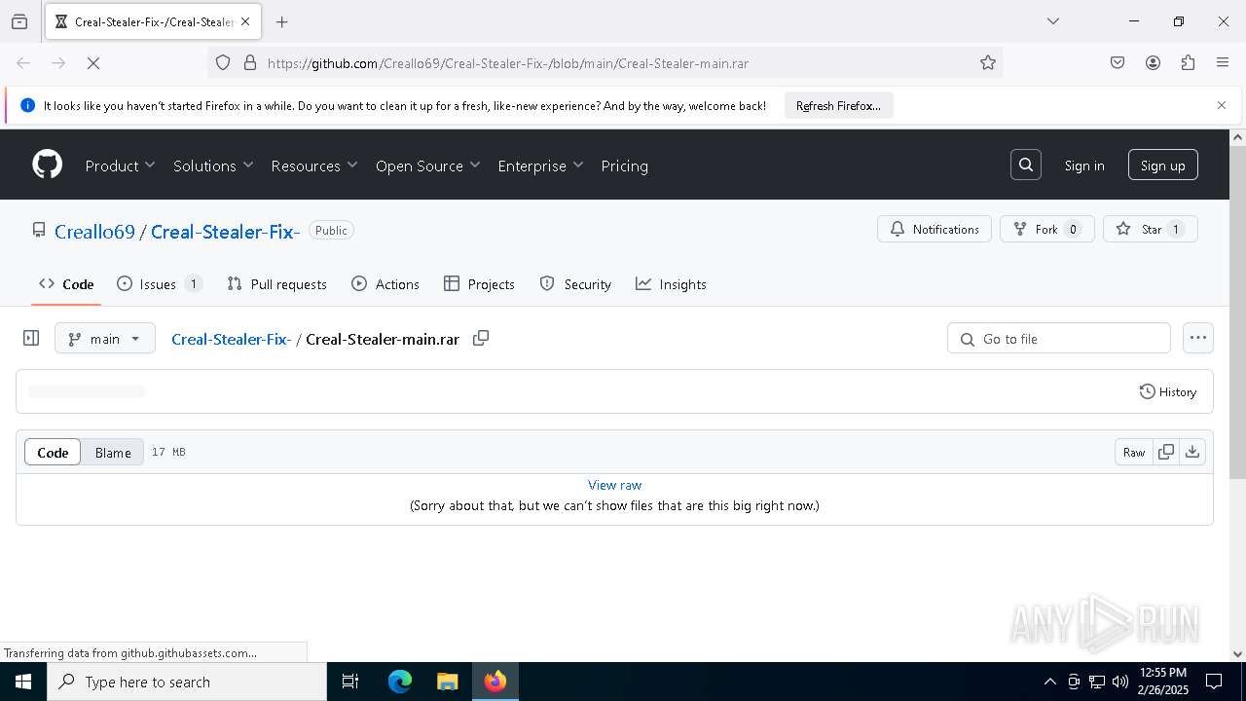
Task: Click the page vertical scrollbar
Action: click(x=1237, y=312)
